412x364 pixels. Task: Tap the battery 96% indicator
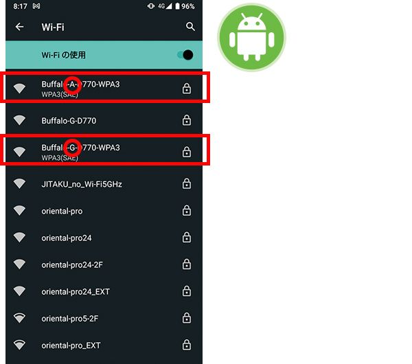[185, 6]
